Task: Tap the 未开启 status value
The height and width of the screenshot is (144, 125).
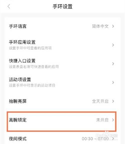Action: (102, 120)
